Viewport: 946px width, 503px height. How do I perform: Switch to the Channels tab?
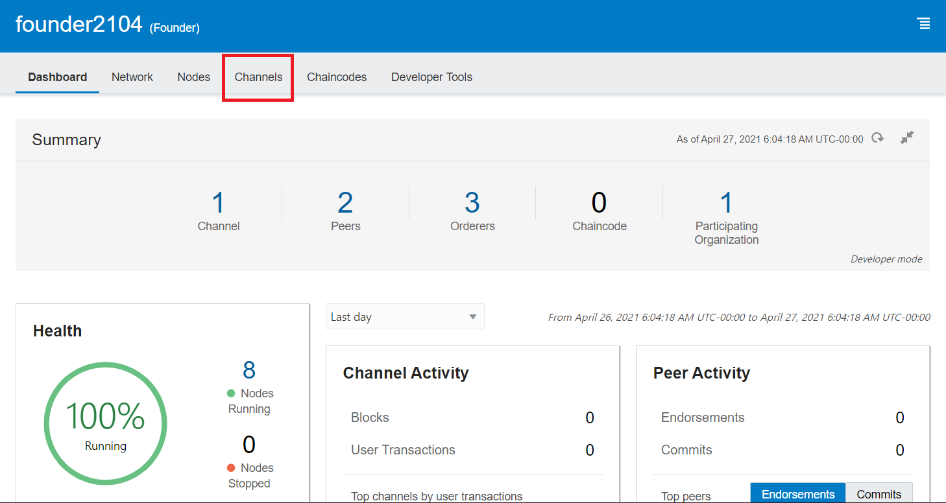click(258, 77)
